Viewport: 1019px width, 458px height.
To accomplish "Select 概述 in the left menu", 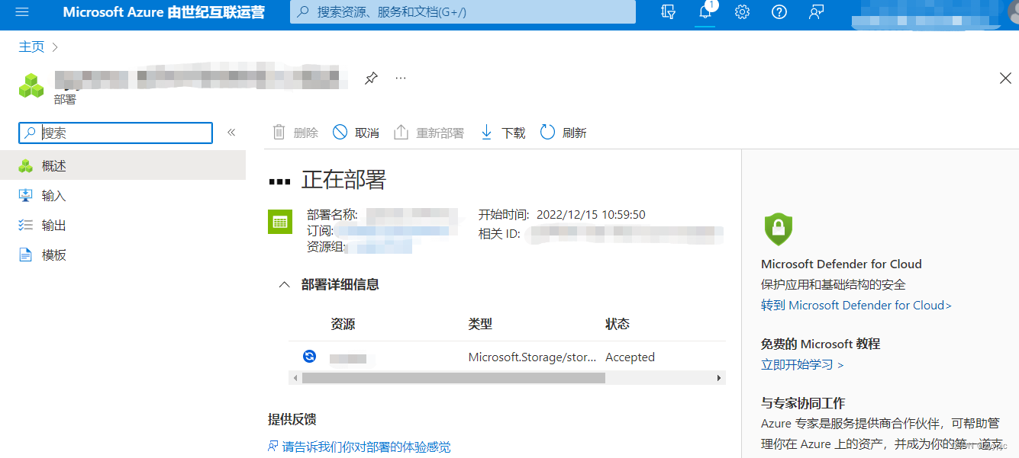I will (x=123, y=165).
